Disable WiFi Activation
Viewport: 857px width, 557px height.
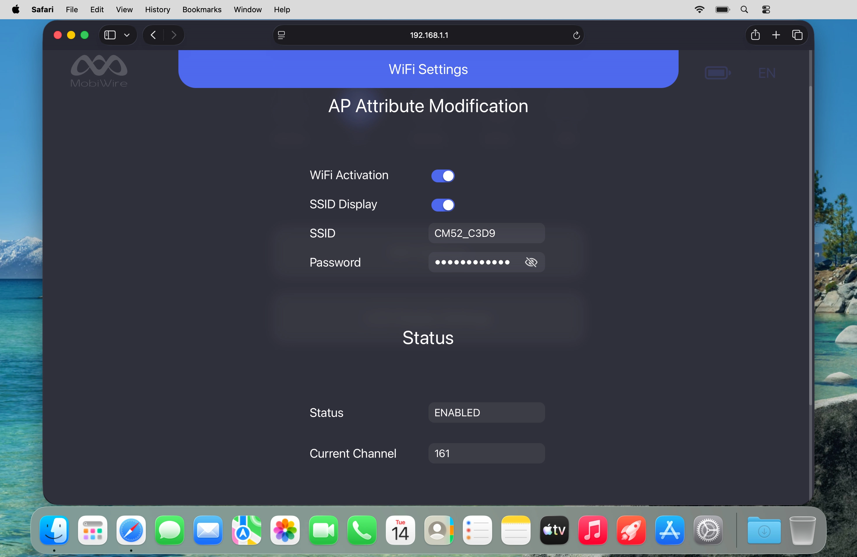[442, 176]
